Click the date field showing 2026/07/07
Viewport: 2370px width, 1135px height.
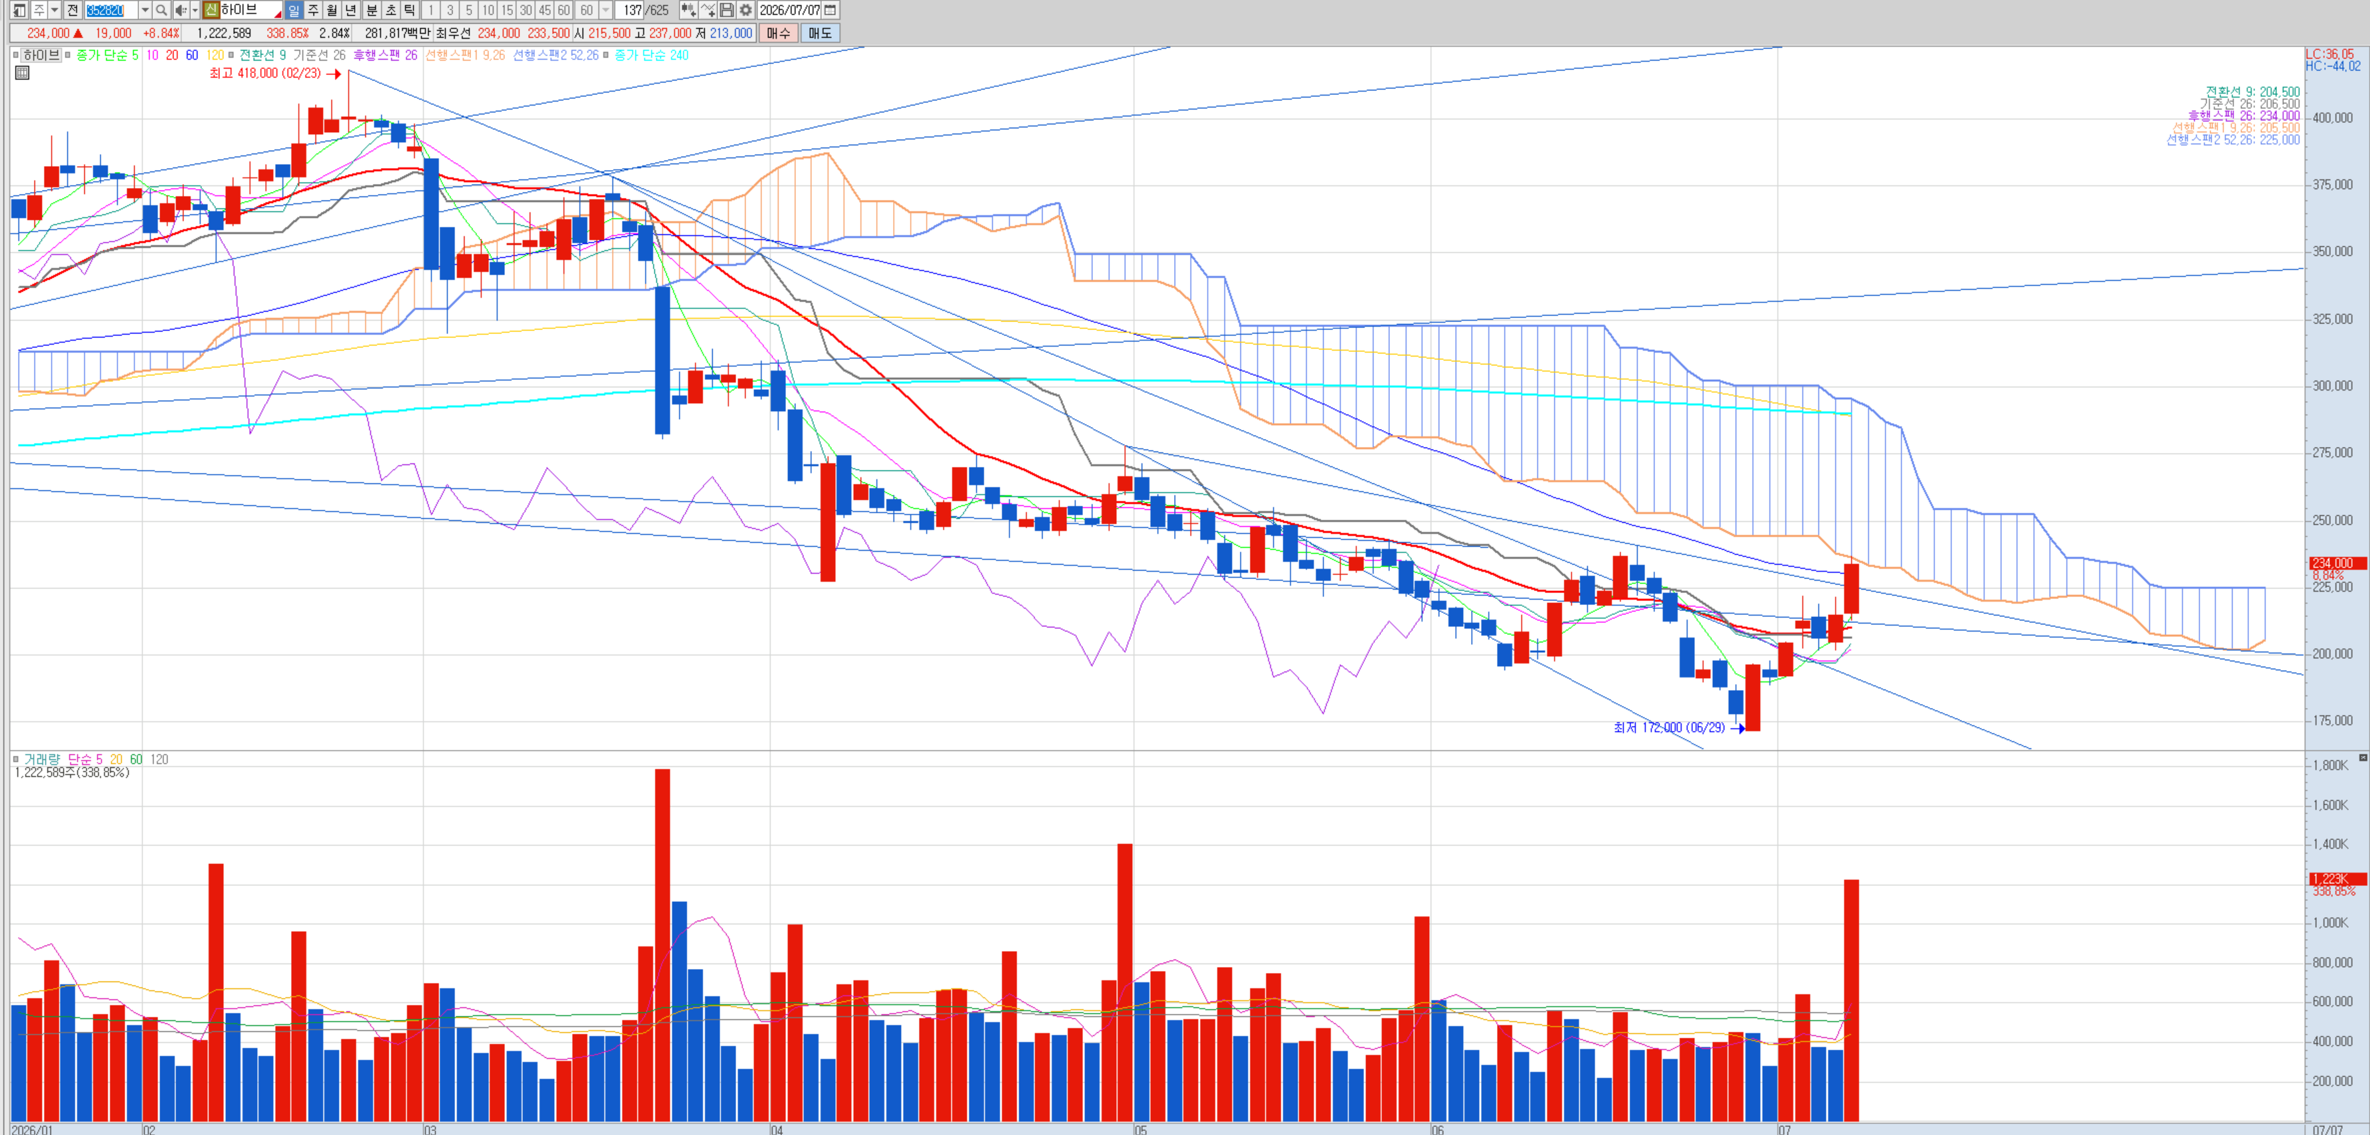coord(789,10)
